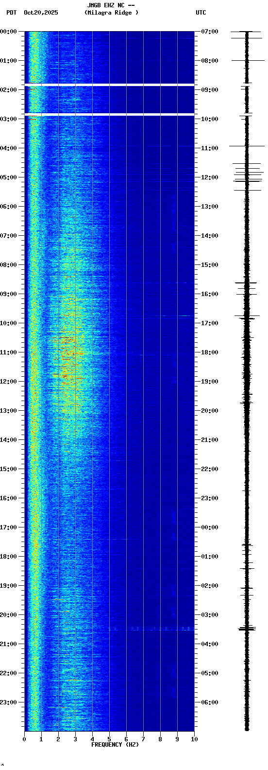The height and width of the screenshot is (770, 268).
Task: Click the UTC '00:00' time label
Action: click(210, 527)
